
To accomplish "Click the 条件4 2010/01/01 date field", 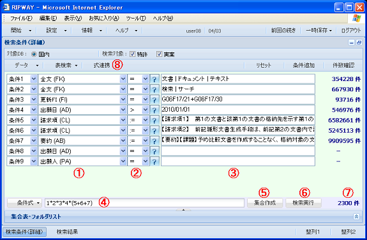I will 238,110.
